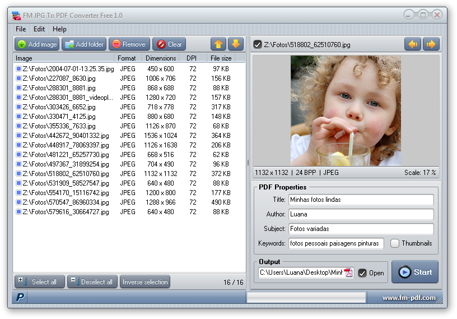Click the Add image button
The height and width of the screenshot is (319, 457).
(x=37, y=44)
